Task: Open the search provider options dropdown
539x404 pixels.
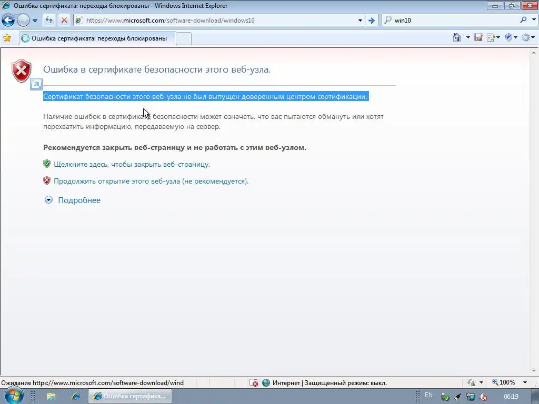Action: [x=534, y=20]
